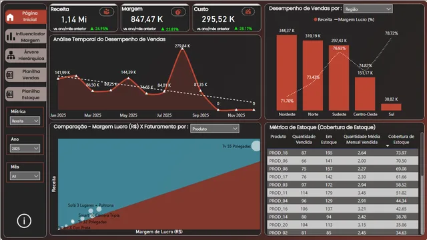Open the Métrica dropdown showing Receita
Viewport: 427px width, 240px height.
point(25,121)
